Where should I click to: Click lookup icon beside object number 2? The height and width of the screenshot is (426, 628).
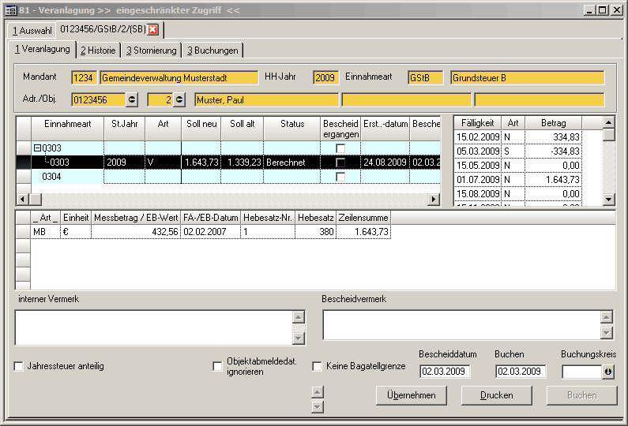pos(179,99)
